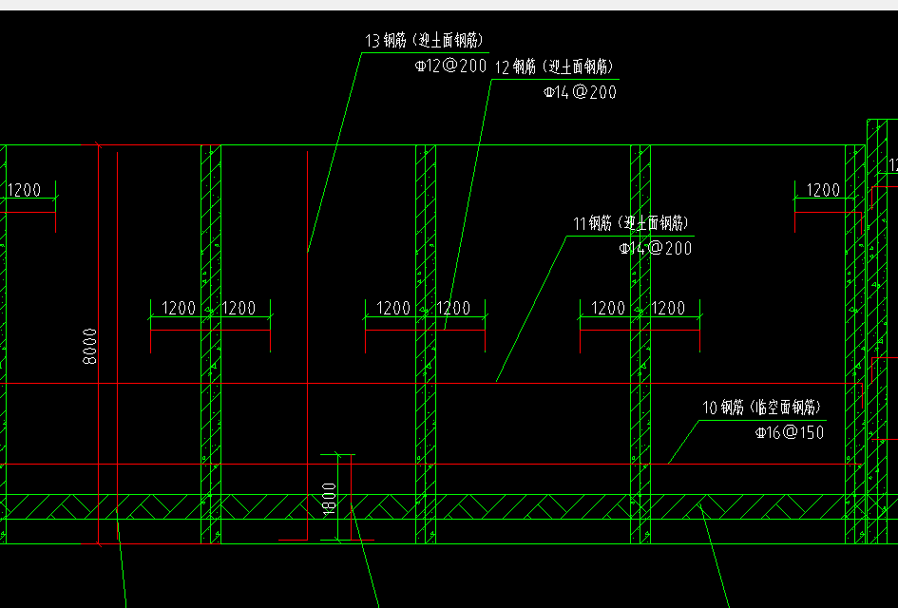Click Φ14@200 text under 11 钢筋 label
Viewport: 898px width, 608px height.
[655, 249]
